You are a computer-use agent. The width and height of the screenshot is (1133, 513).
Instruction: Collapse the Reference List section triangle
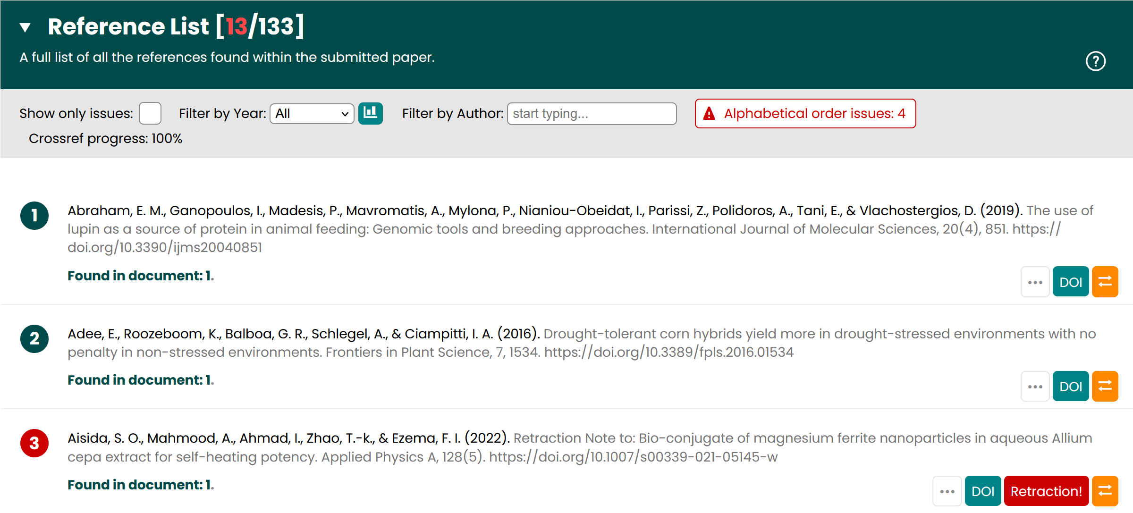[x=25, y=27]
